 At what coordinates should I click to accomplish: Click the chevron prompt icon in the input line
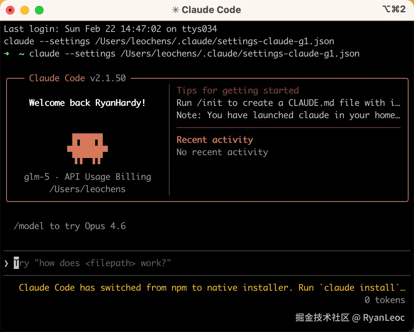tap(6, 263)
